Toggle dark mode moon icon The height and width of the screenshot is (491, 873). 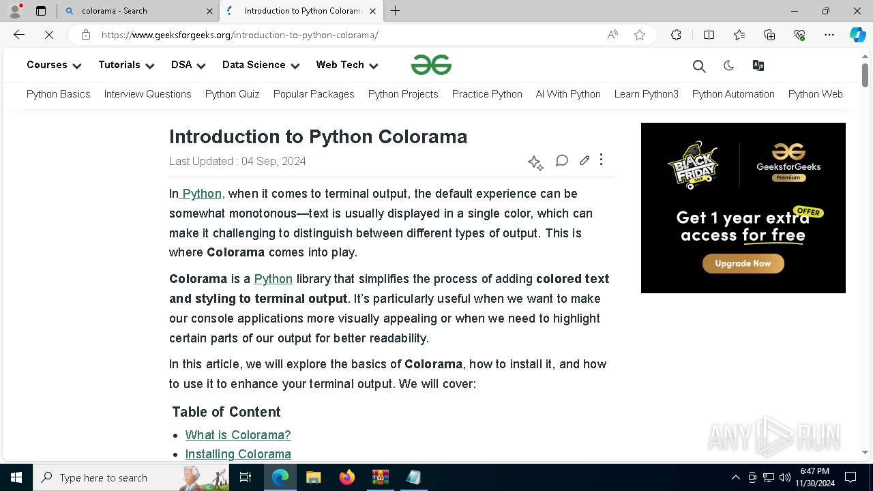tap(728, 65)
